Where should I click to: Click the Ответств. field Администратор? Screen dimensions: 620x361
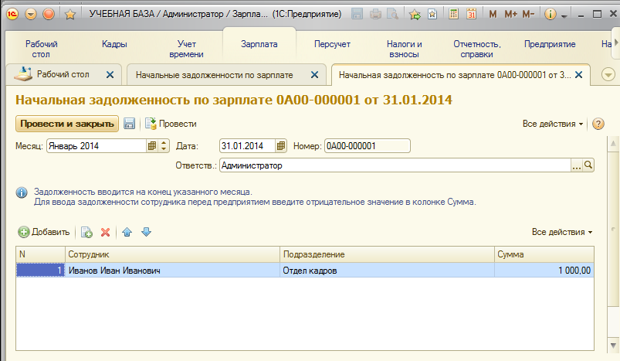click(395, 165)
